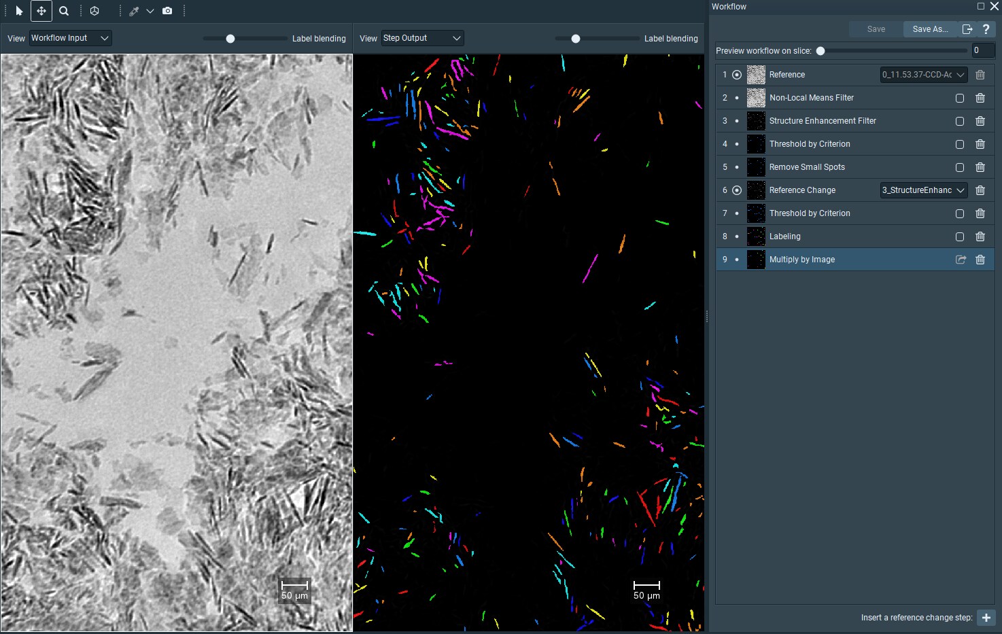
Task: Pick the eyedropper tool
Action: pyautogui.click(x=134, y=11)
